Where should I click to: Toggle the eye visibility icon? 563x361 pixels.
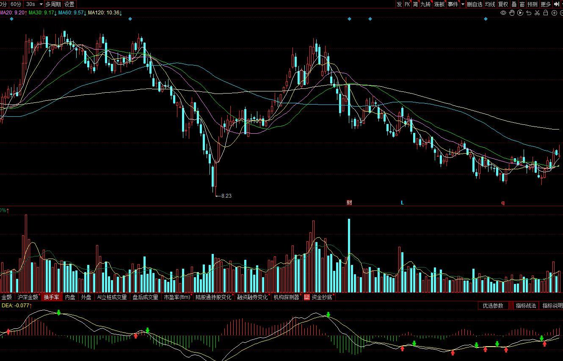503,13
